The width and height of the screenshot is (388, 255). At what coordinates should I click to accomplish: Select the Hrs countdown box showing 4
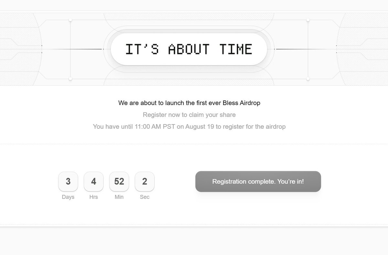[x=93, y=181]
